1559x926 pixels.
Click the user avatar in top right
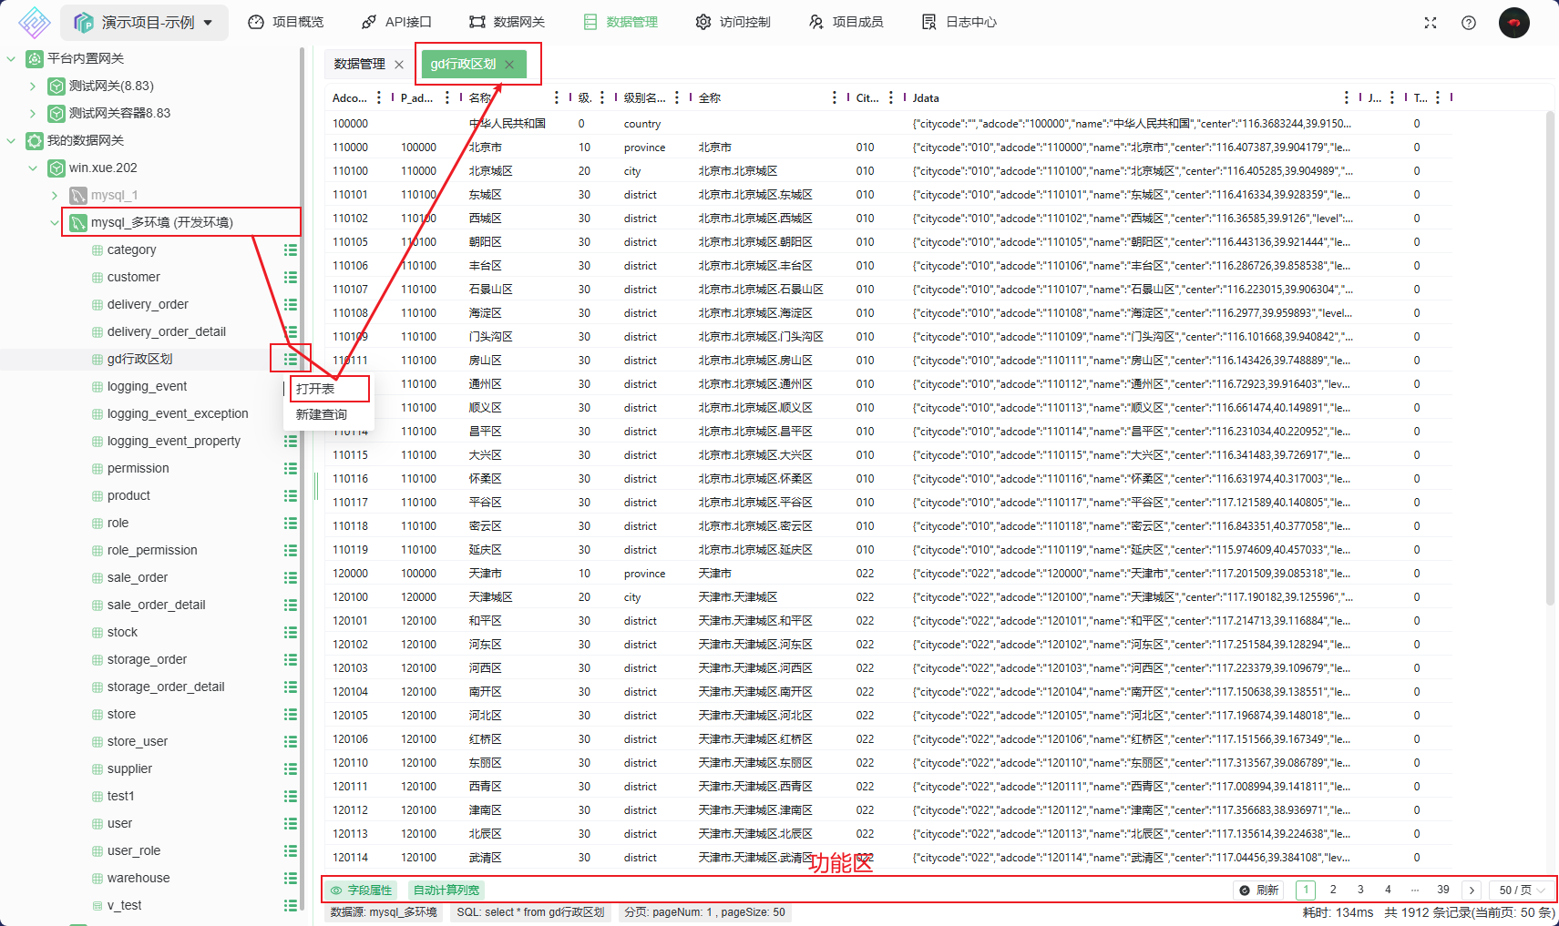(x=1513, y=23)
